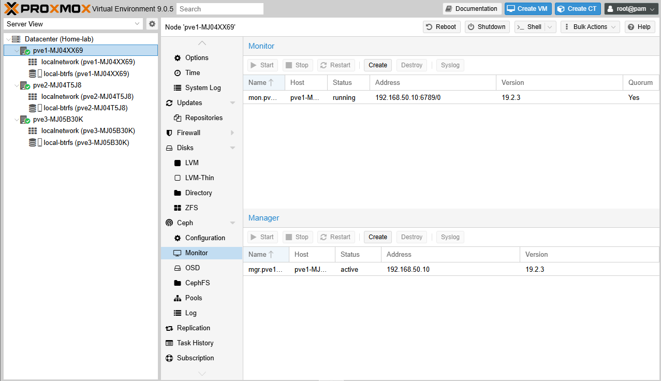The image size is (661, 381).
Task: Sort Monitor table by Quorum column
Action: [641, 83]
